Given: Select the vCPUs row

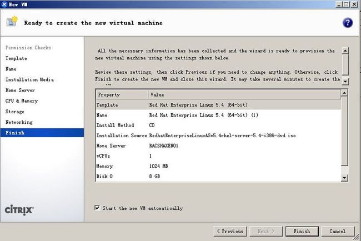Looking at the screenshot, I should point(218,156).
